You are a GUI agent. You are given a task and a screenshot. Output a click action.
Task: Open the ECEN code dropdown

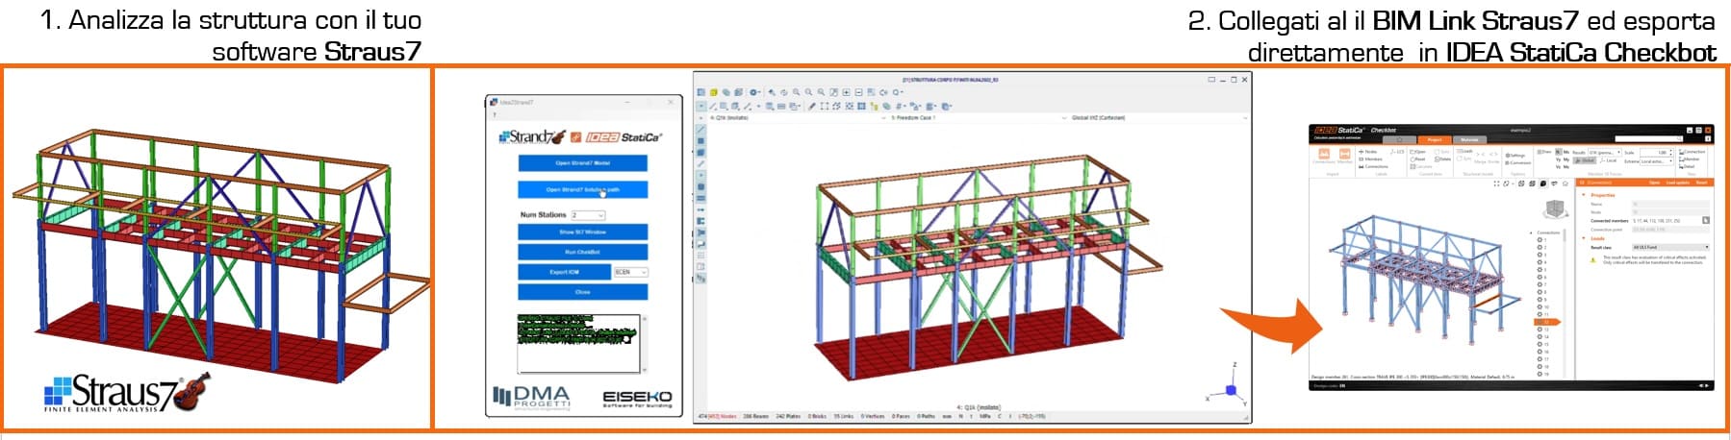[630, 272]
